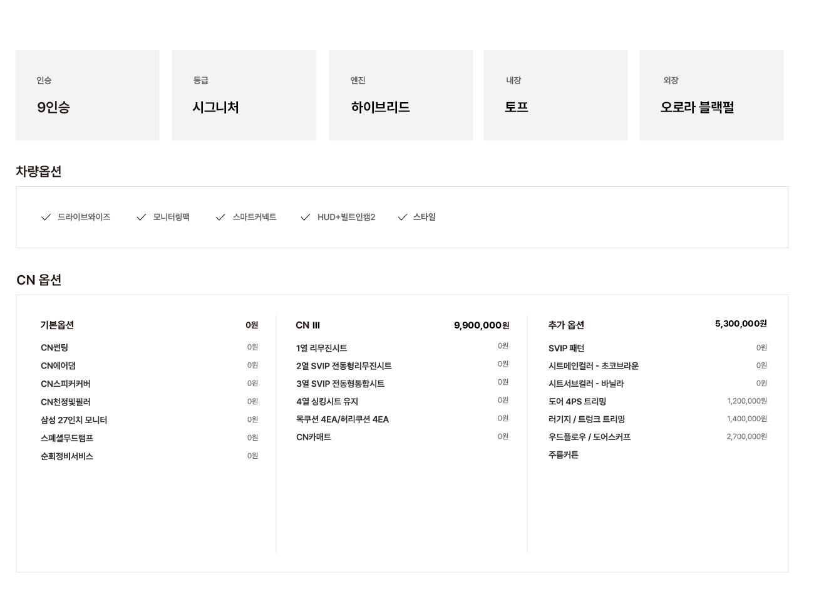The width and height of the screenshot is (814, 598).
Task: Toggle the 모니터링팩 option checkmark
Action: point(141,217)
